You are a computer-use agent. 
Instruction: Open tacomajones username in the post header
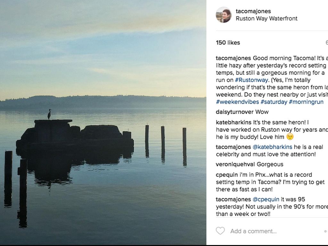click(253, 11)
